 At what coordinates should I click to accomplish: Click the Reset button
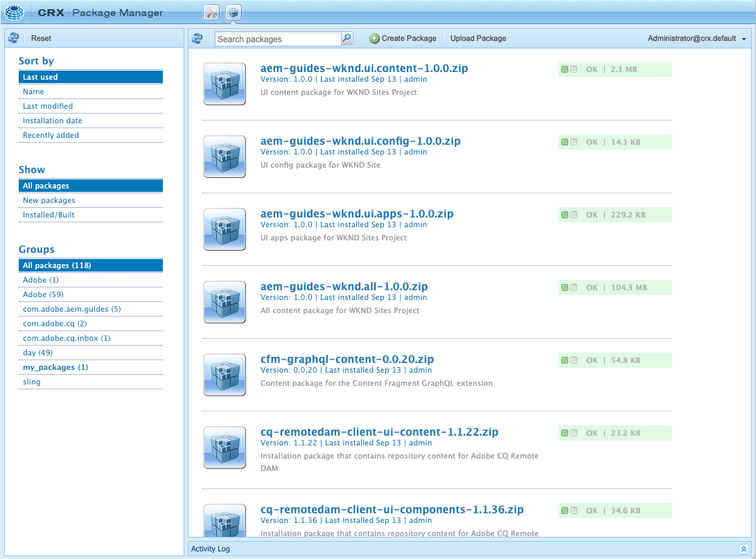[x=41, y=38]
